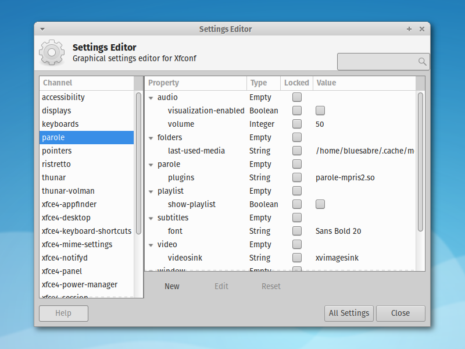Image resolution: width=465 pixels, height=349 pixels.
Task: Collapse the audio property group
Action: [151, 97]
